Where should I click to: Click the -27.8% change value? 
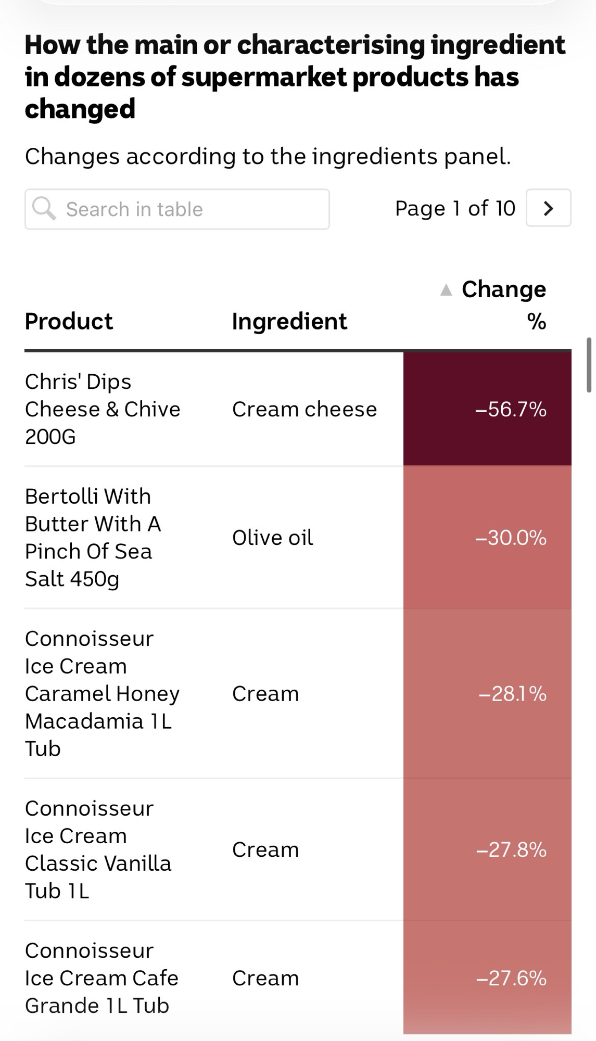[x=511, y=849]
